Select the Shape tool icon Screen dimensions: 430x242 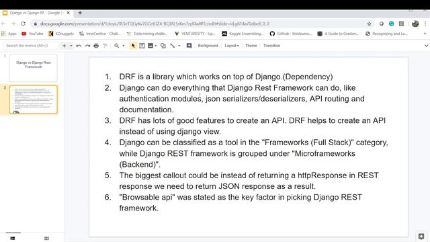pos(163,46)
